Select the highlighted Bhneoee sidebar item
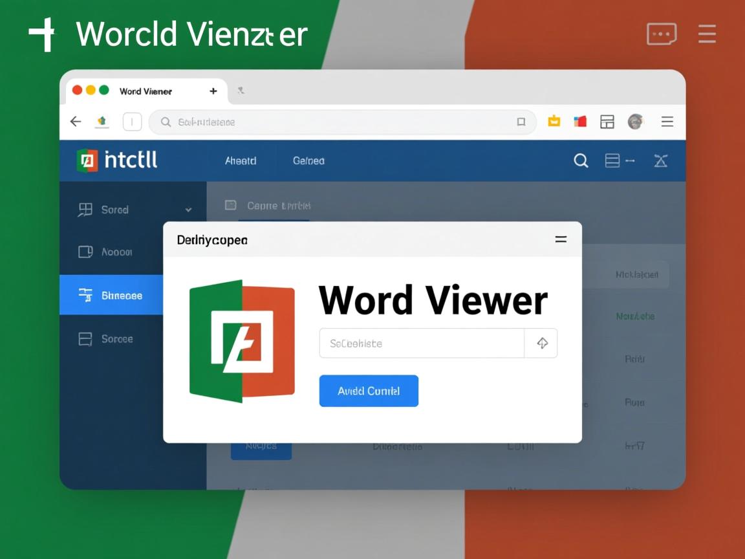This screenshot has width=745, height=559. (111, 295)
